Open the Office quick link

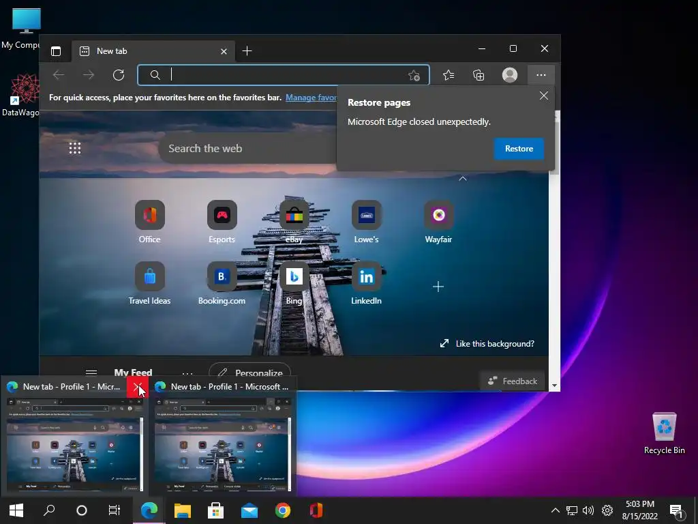point(149,222)
